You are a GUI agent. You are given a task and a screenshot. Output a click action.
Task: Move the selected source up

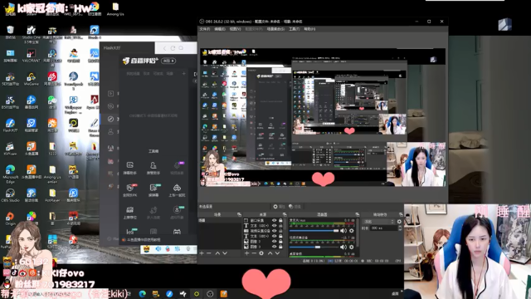tap(270, 253)
